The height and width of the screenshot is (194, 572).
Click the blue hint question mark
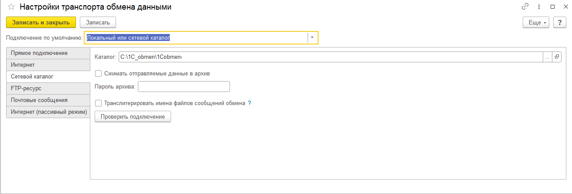click(250, 103)
